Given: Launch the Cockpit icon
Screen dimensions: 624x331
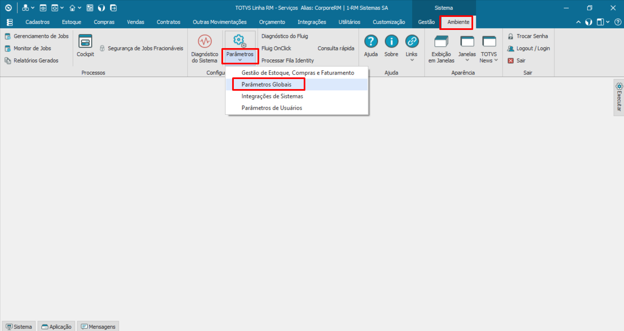Looking at the screenshot, I should (85, 42).
